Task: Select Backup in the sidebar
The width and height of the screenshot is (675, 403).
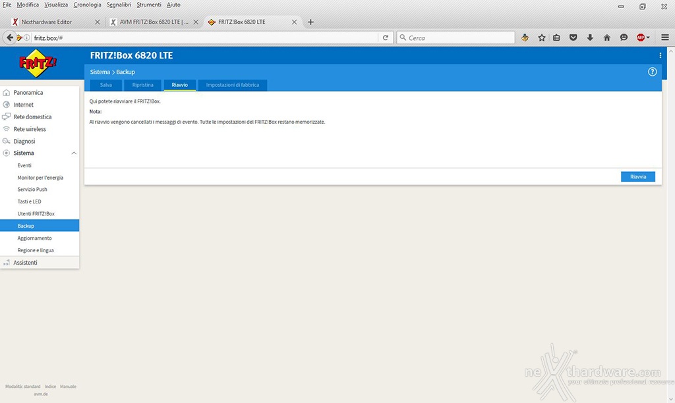Action: (40, 226)
